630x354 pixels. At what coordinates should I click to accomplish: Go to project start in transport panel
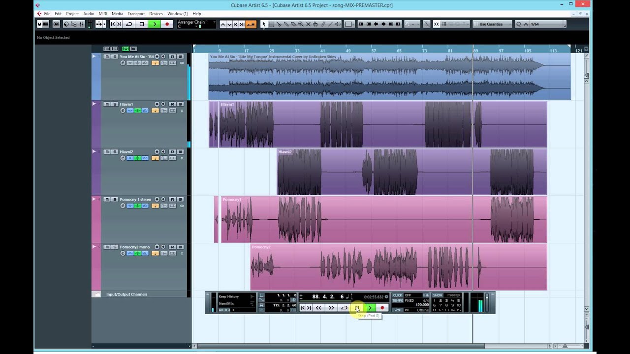(x=303, y=308)
